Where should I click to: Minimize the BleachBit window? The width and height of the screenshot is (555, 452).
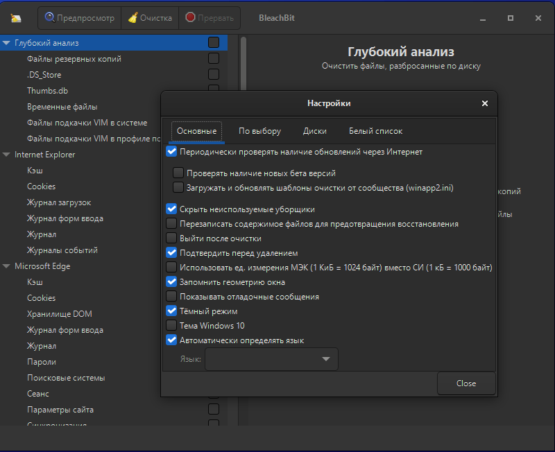(483, 18)
